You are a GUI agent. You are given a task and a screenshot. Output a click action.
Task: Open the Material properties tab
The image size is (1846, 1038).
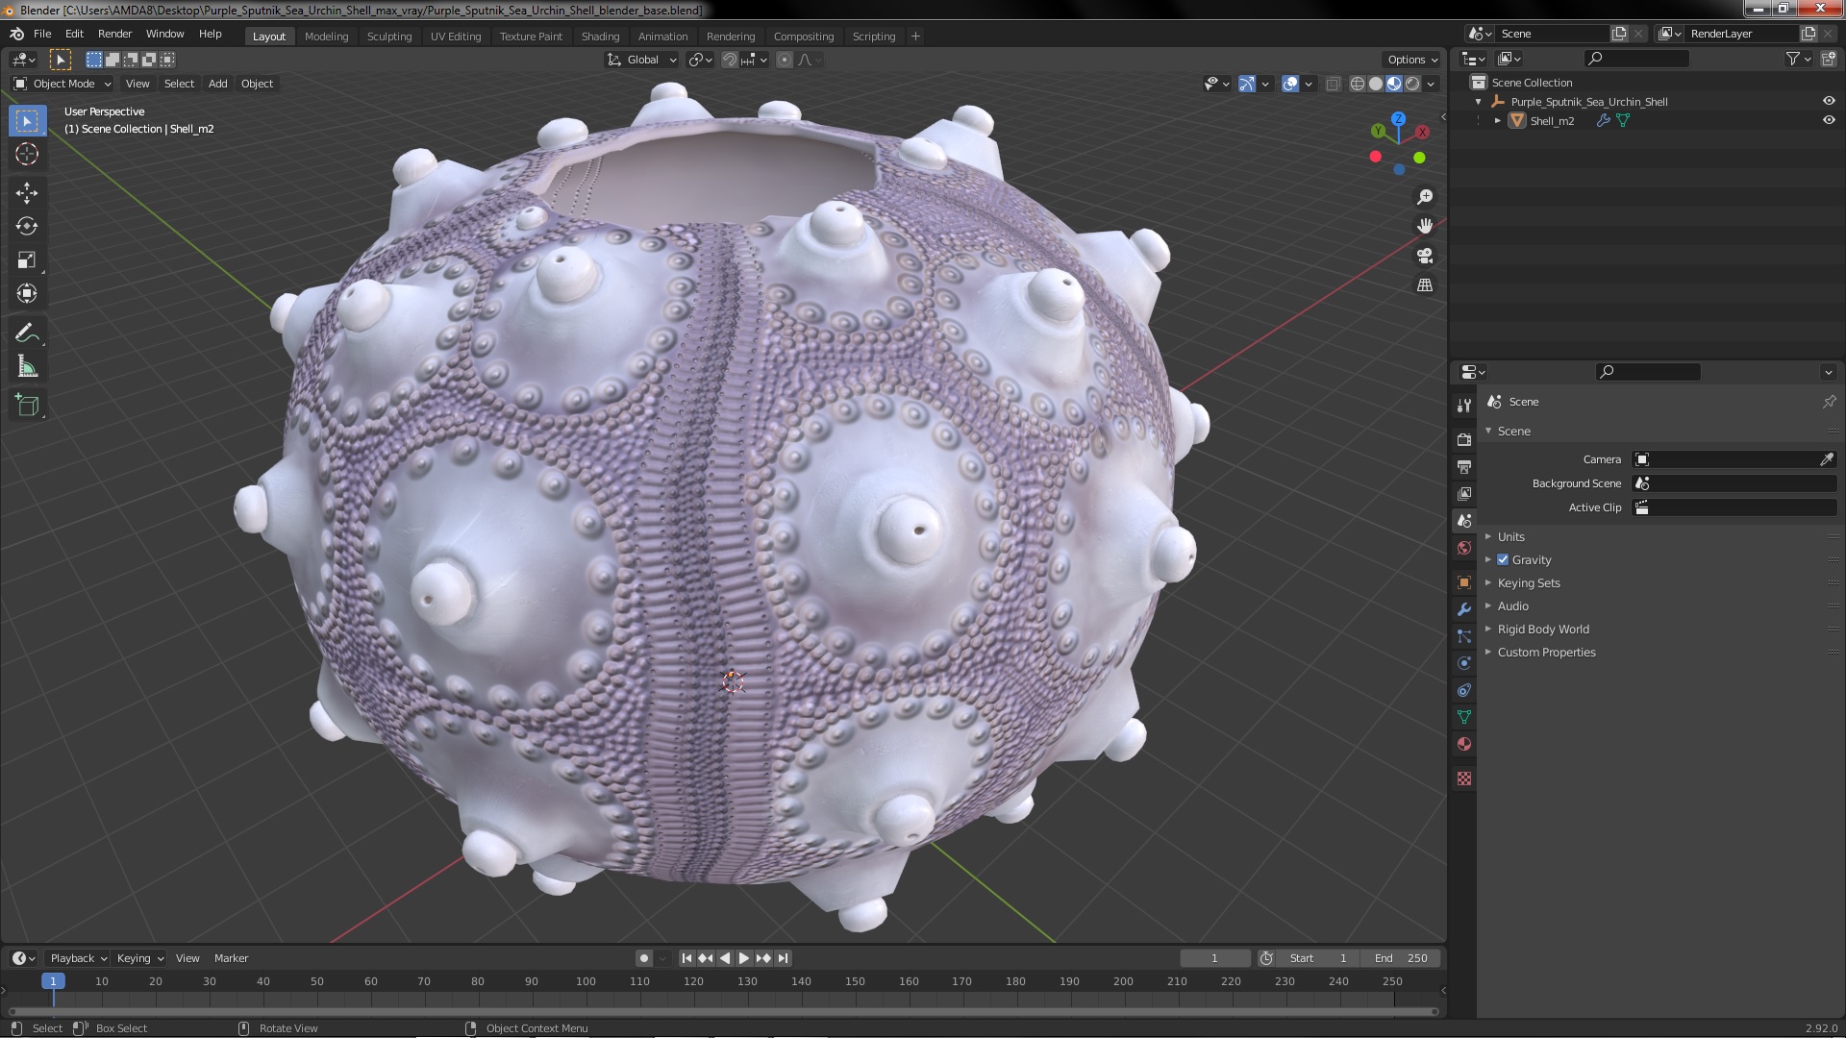point(1464,745)
